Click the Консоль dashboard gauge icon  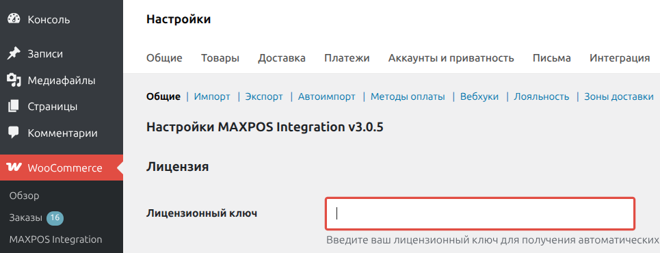tap(14, 19)
